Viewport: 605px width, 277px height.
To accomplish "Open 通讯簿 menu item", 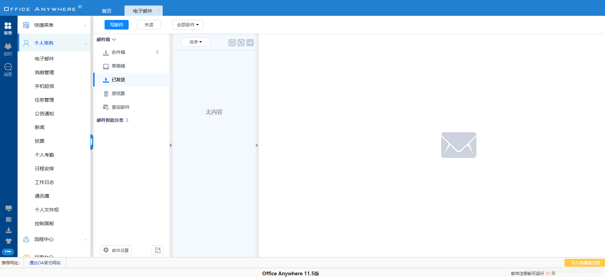I will click(42, 196).
